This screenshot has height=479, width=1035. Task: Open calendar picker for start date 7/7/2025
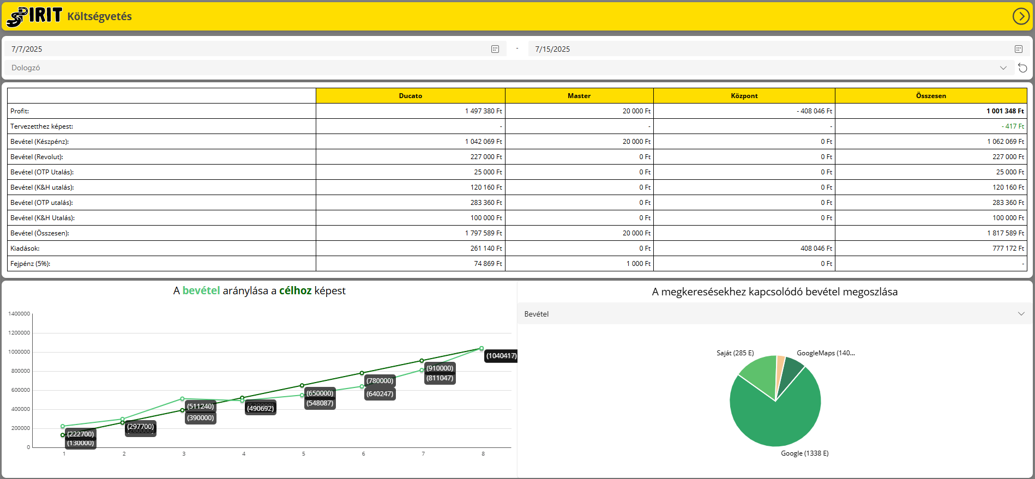tap(495, 49)
